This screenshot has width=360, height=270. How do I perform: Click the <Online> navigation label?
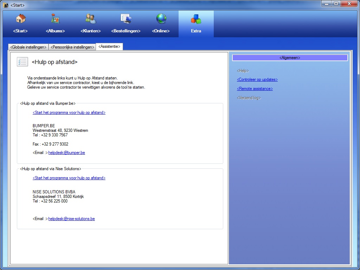pos(161,31)
